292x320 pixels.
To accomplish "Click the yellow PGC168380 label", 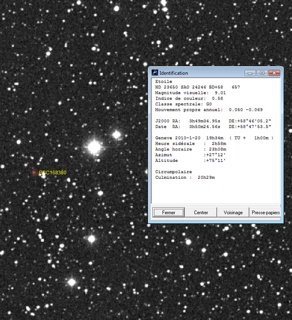I will 53,172.
